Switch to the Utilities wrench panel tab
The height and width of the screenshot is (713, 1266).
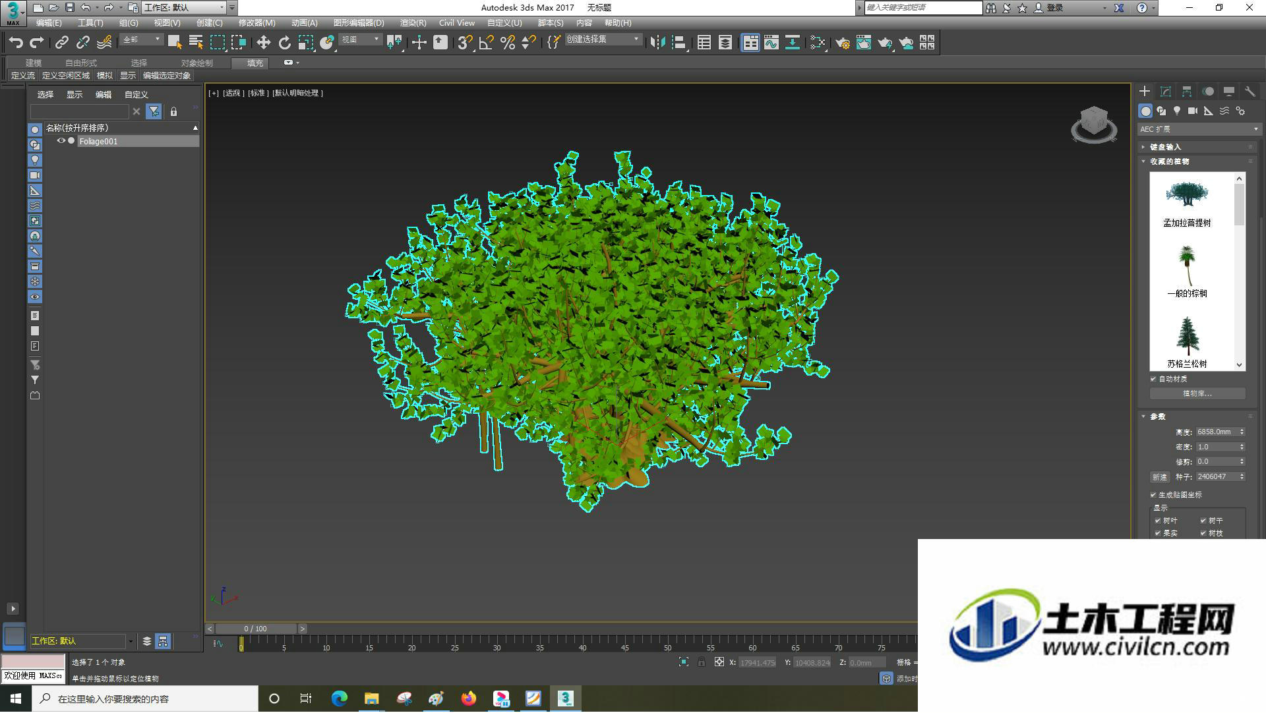tap(1250, 92)
